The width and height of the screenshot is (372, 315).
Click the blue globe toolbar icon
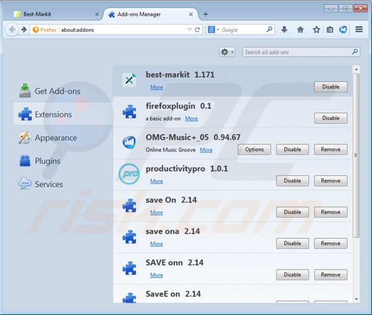[343, 30]
